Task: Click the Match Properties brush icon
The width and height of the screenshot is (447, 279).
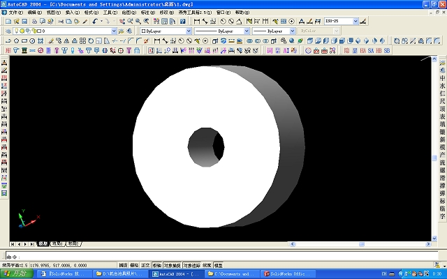Action: pyautogui.click(x=85, y=22)
